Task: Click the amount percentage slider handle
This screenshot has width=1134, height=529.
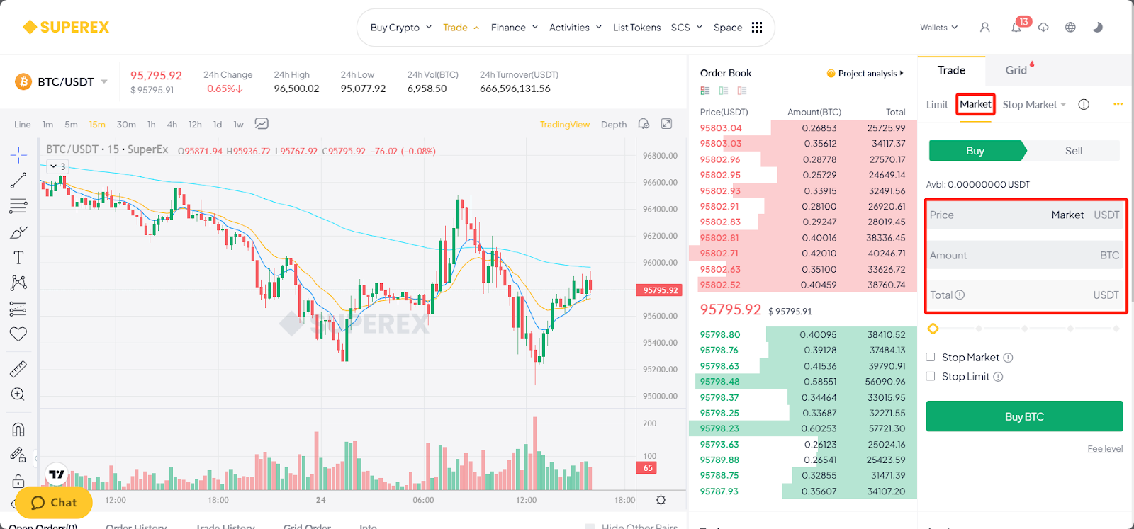Action: tap(933, 329)
